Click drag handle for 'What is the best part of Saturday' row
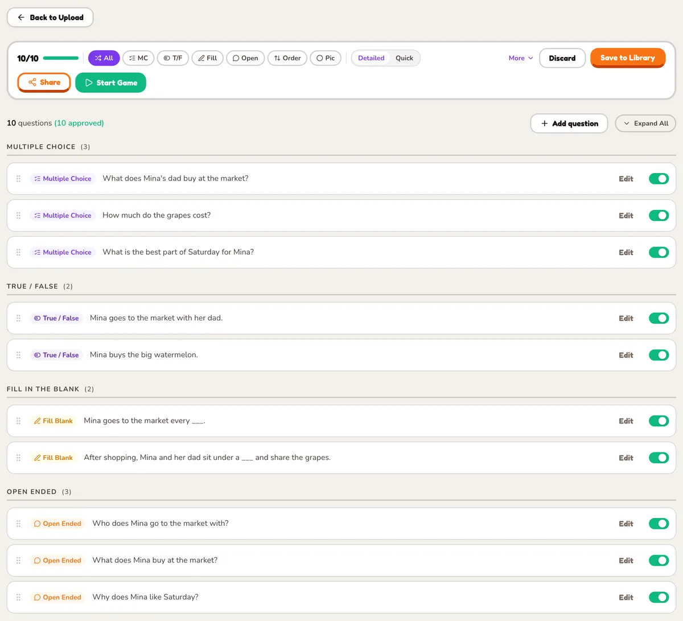 [18, 252]
